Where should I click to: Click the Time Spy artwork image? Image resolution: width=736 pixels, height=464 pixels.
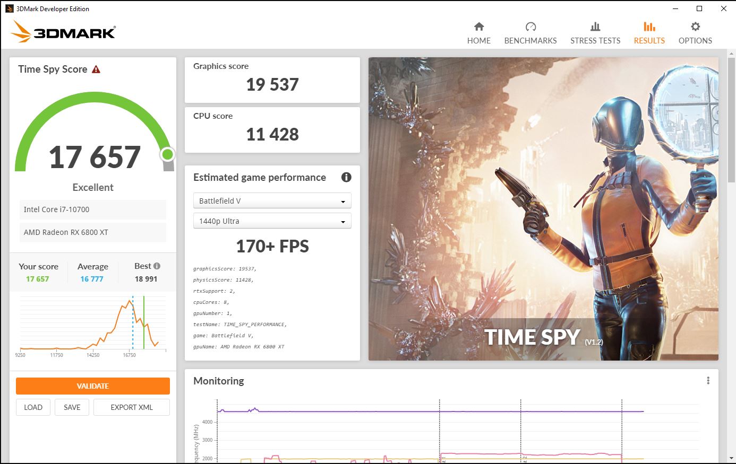click(x=543, y=209)
